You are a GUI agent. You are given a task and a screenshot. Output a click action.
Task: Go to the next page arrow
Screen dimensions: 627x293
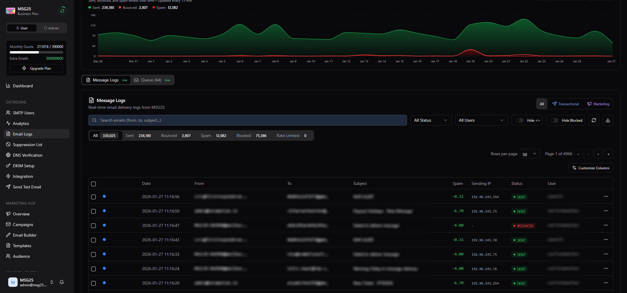coord(598,154)
